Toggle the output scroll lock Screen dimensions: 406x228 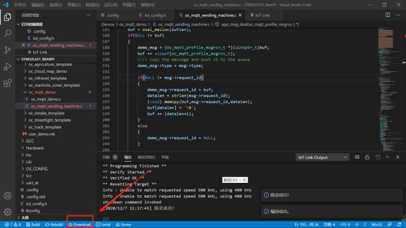pos(367,157)
